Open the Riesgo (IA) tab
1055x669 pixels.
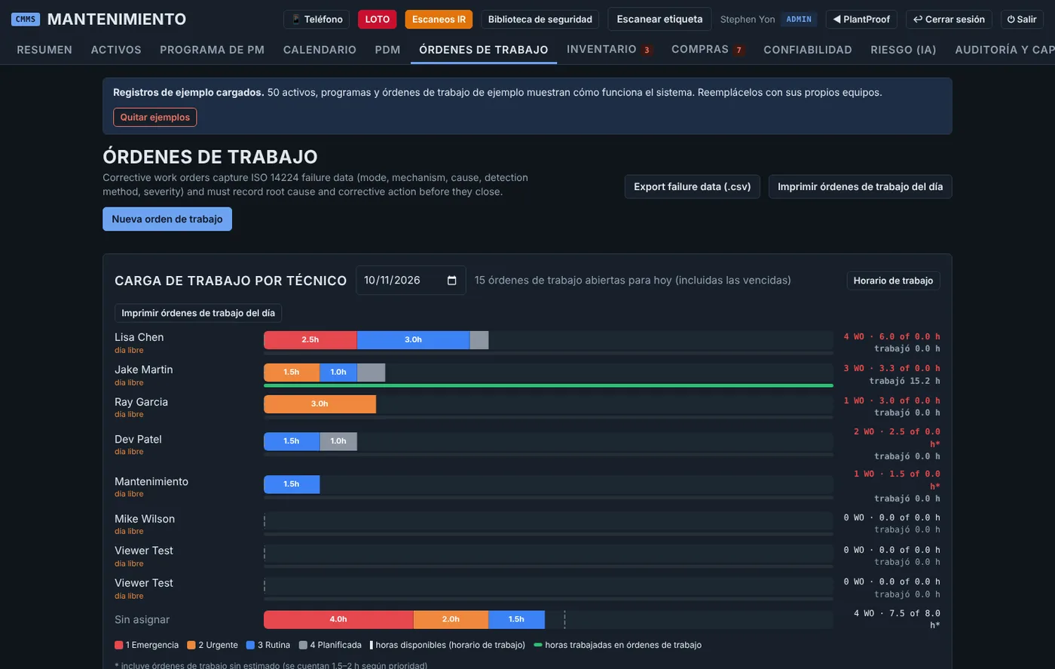pyautogui.click(x=904, y=50)
